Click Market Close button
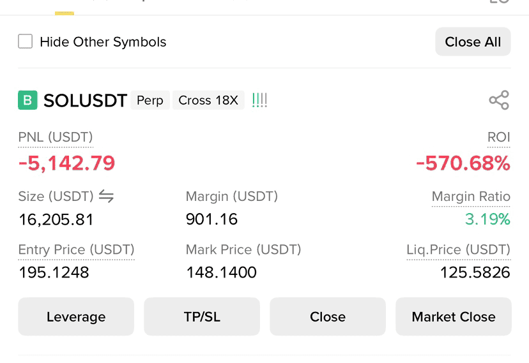This screenshot has height=363, width=529. click(x=454, y=316)
